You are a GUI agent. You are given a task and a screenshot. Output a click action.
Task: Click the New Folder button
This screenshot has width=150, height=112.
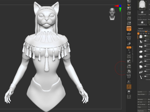tap(142, 94)
